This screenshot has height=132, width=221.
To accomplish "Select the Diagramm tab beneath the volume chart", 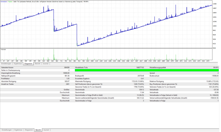I will (28, 64).
